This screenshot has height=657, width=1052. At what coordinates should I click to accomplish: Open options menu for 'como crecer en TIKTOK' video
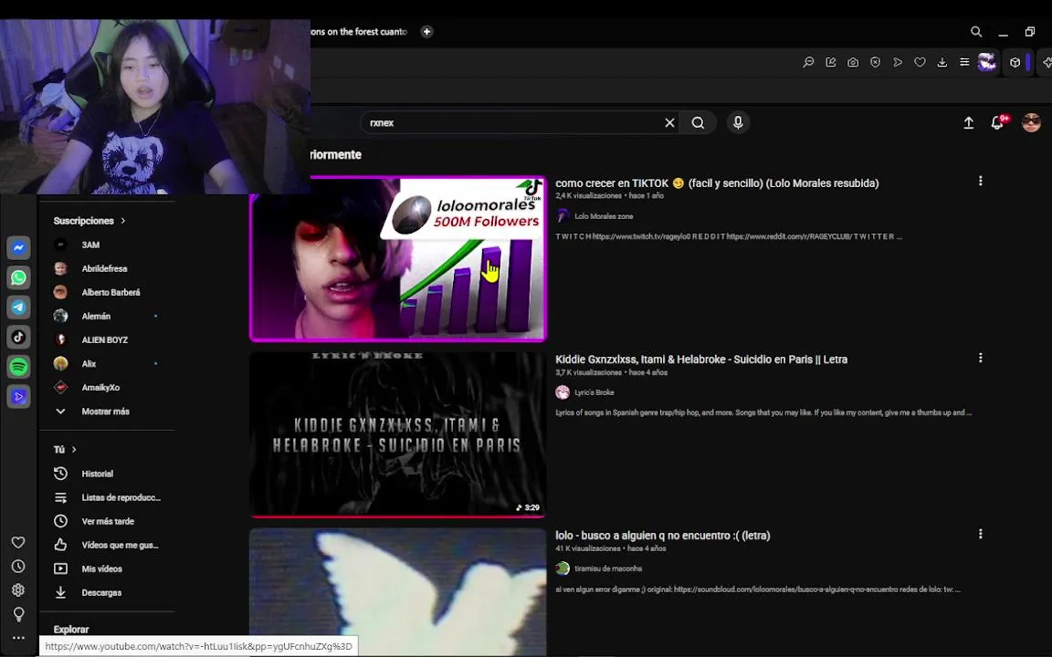click(980, 181)
